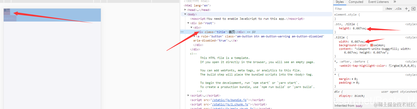Show more tabs with double chevron
417x109 pixels.
click(395, 2)
